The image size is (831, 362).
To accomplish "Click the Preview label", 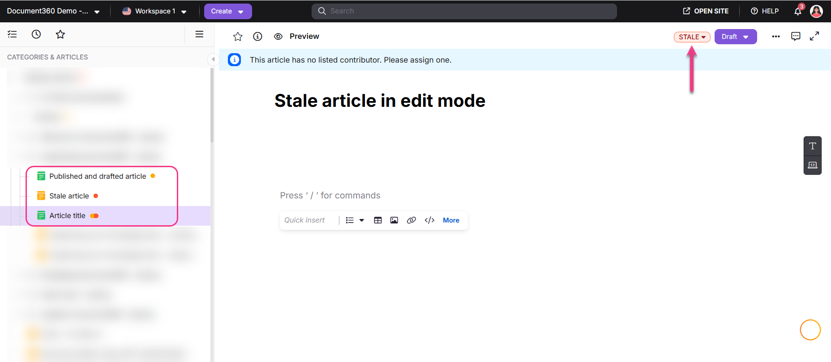I will coord(304,37).
